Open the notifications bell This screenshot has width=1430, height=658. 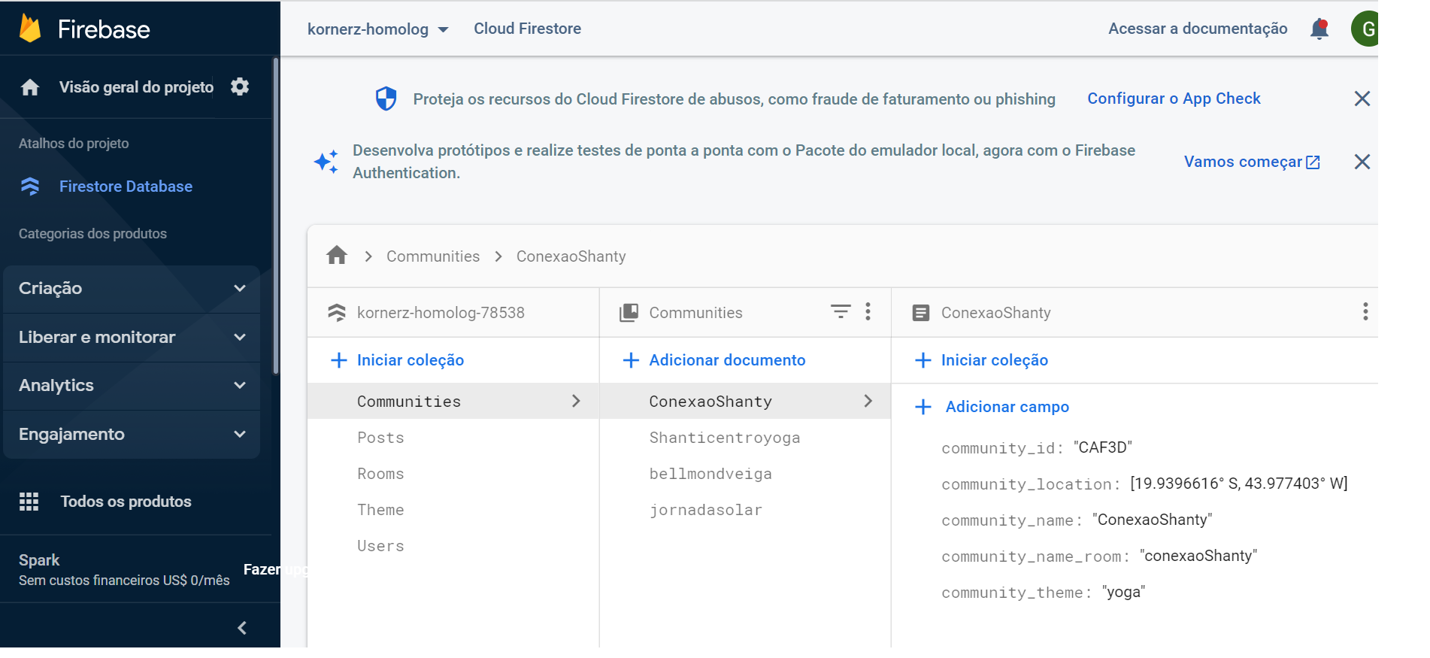pos(1319,29)
